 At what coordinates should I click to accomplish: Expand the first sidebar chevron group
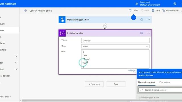click(x=16, y=56)
